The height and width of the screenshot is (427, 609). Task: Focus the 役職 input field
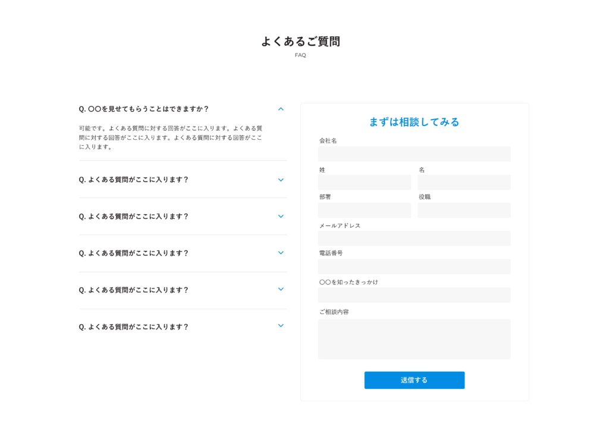[464, 210]
